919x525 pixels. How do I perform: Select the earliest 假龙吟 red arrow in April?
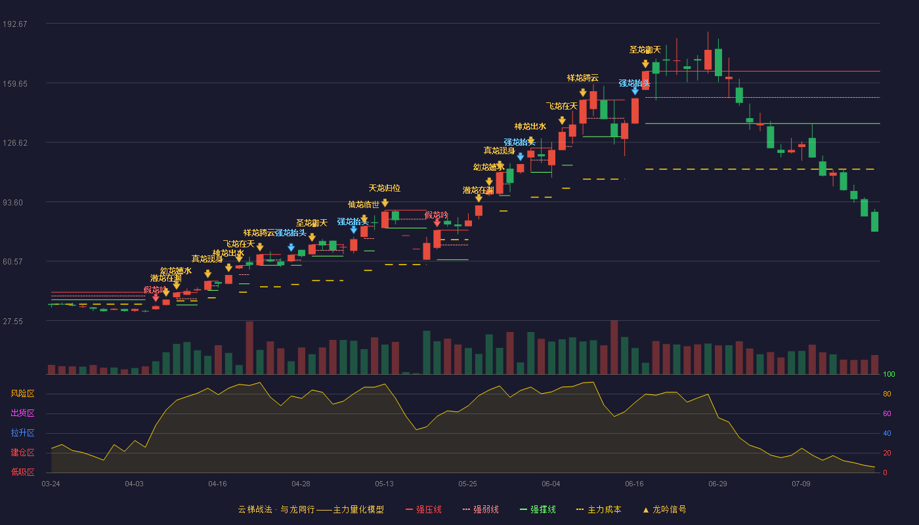pyautogui.click(x=156, y=297)
